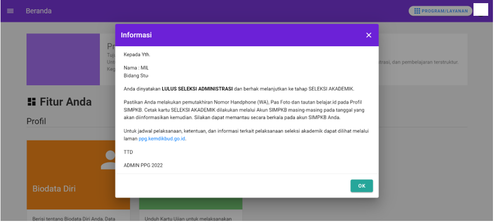Screen dimensions: 494x222
Task: Click the Profil section heading
Action: click(x=36, y=122)
